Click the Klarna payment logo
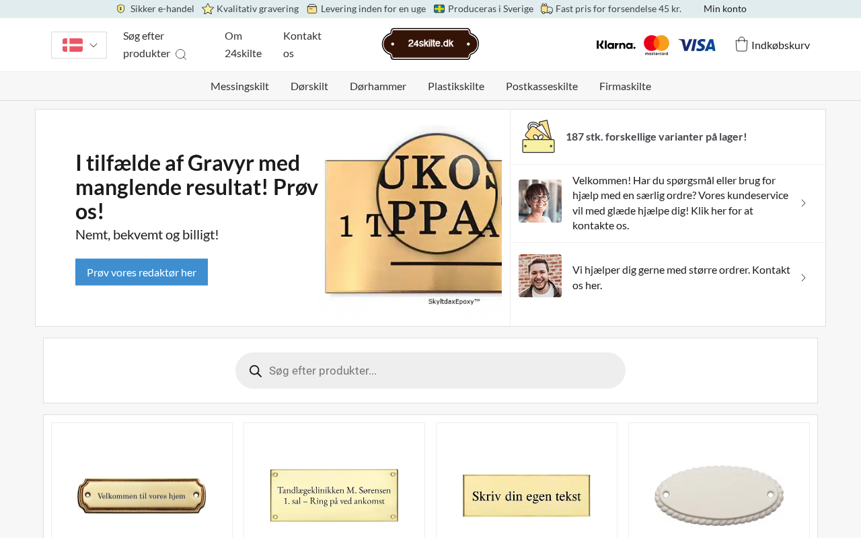This screenshot has height=538, width=861. click(615, 45)
